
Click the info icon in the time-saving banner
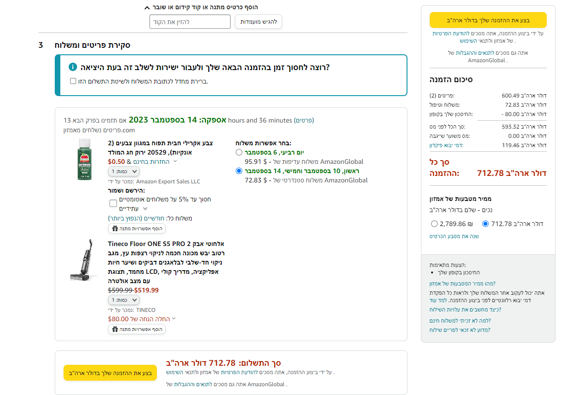pos(73,67)
